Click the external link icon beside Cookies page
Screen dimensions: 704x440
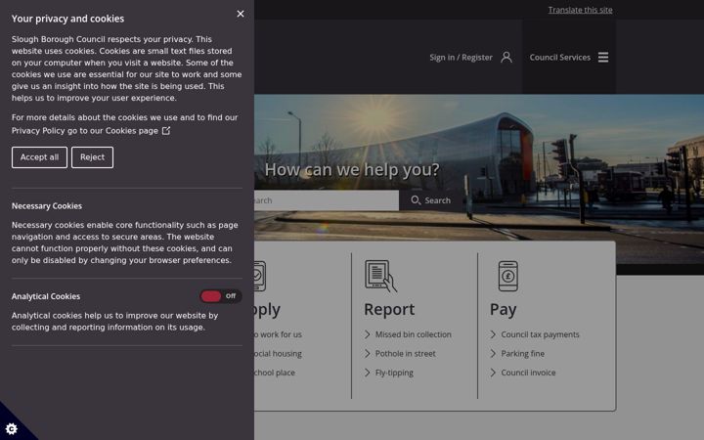[165, 131]
